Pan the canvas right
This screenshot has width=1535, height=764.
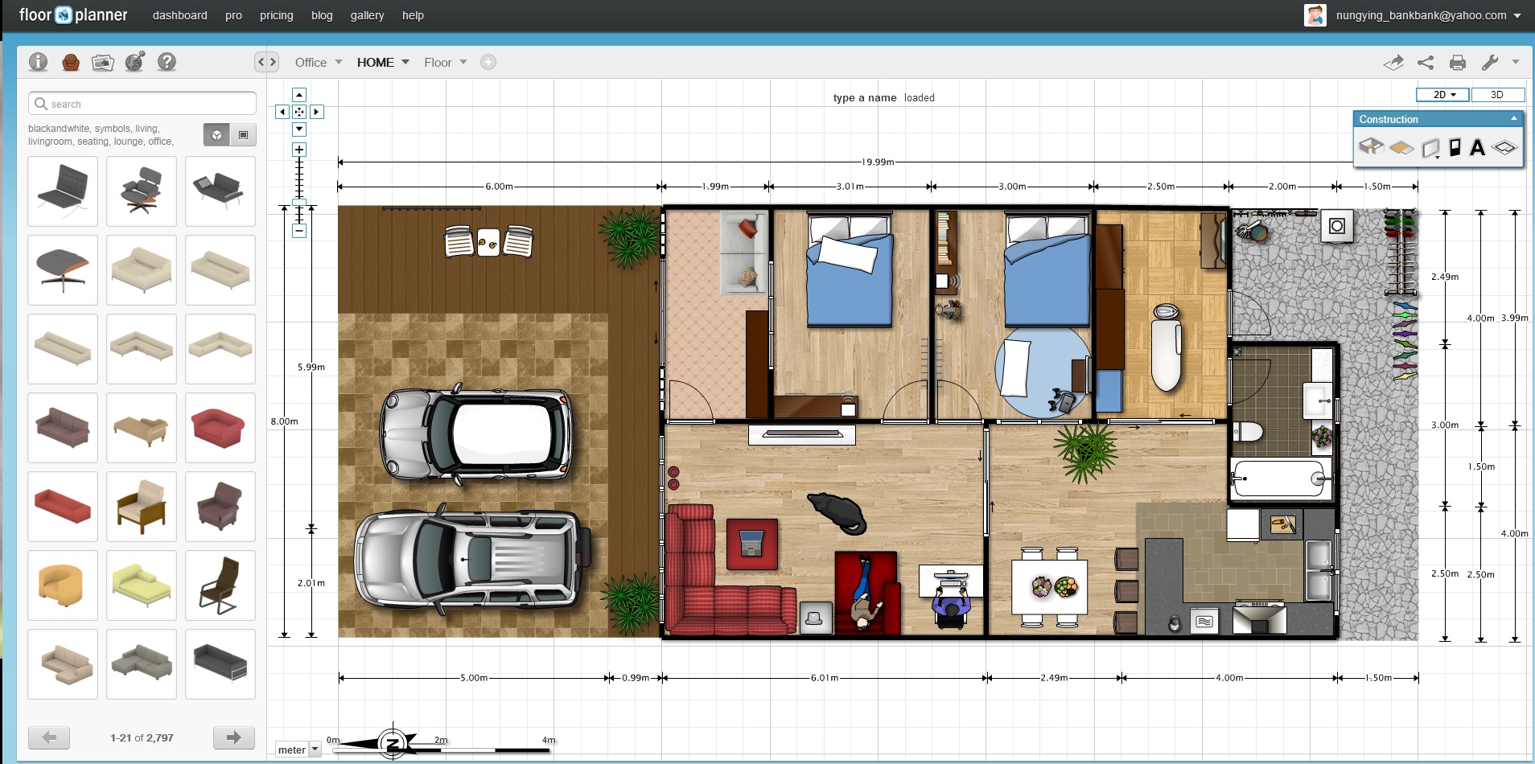click(317, 112)
